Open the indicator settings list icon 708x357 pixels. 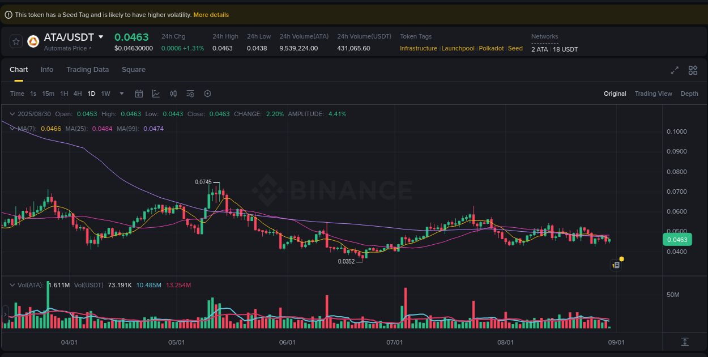(x=190, y=93)
